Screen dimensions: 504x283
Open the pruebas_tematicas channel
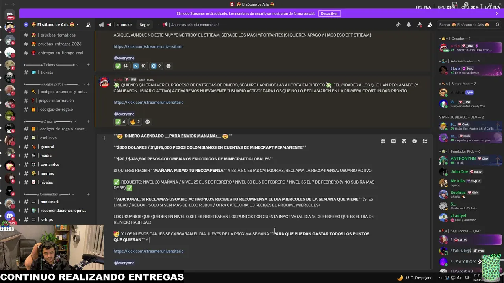click(56, 35)
